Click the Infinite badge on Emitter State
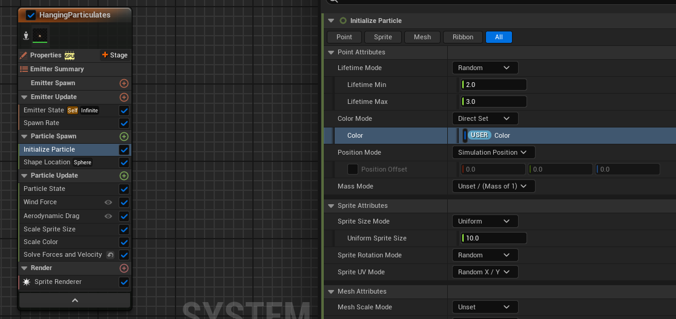 [90, 111]
